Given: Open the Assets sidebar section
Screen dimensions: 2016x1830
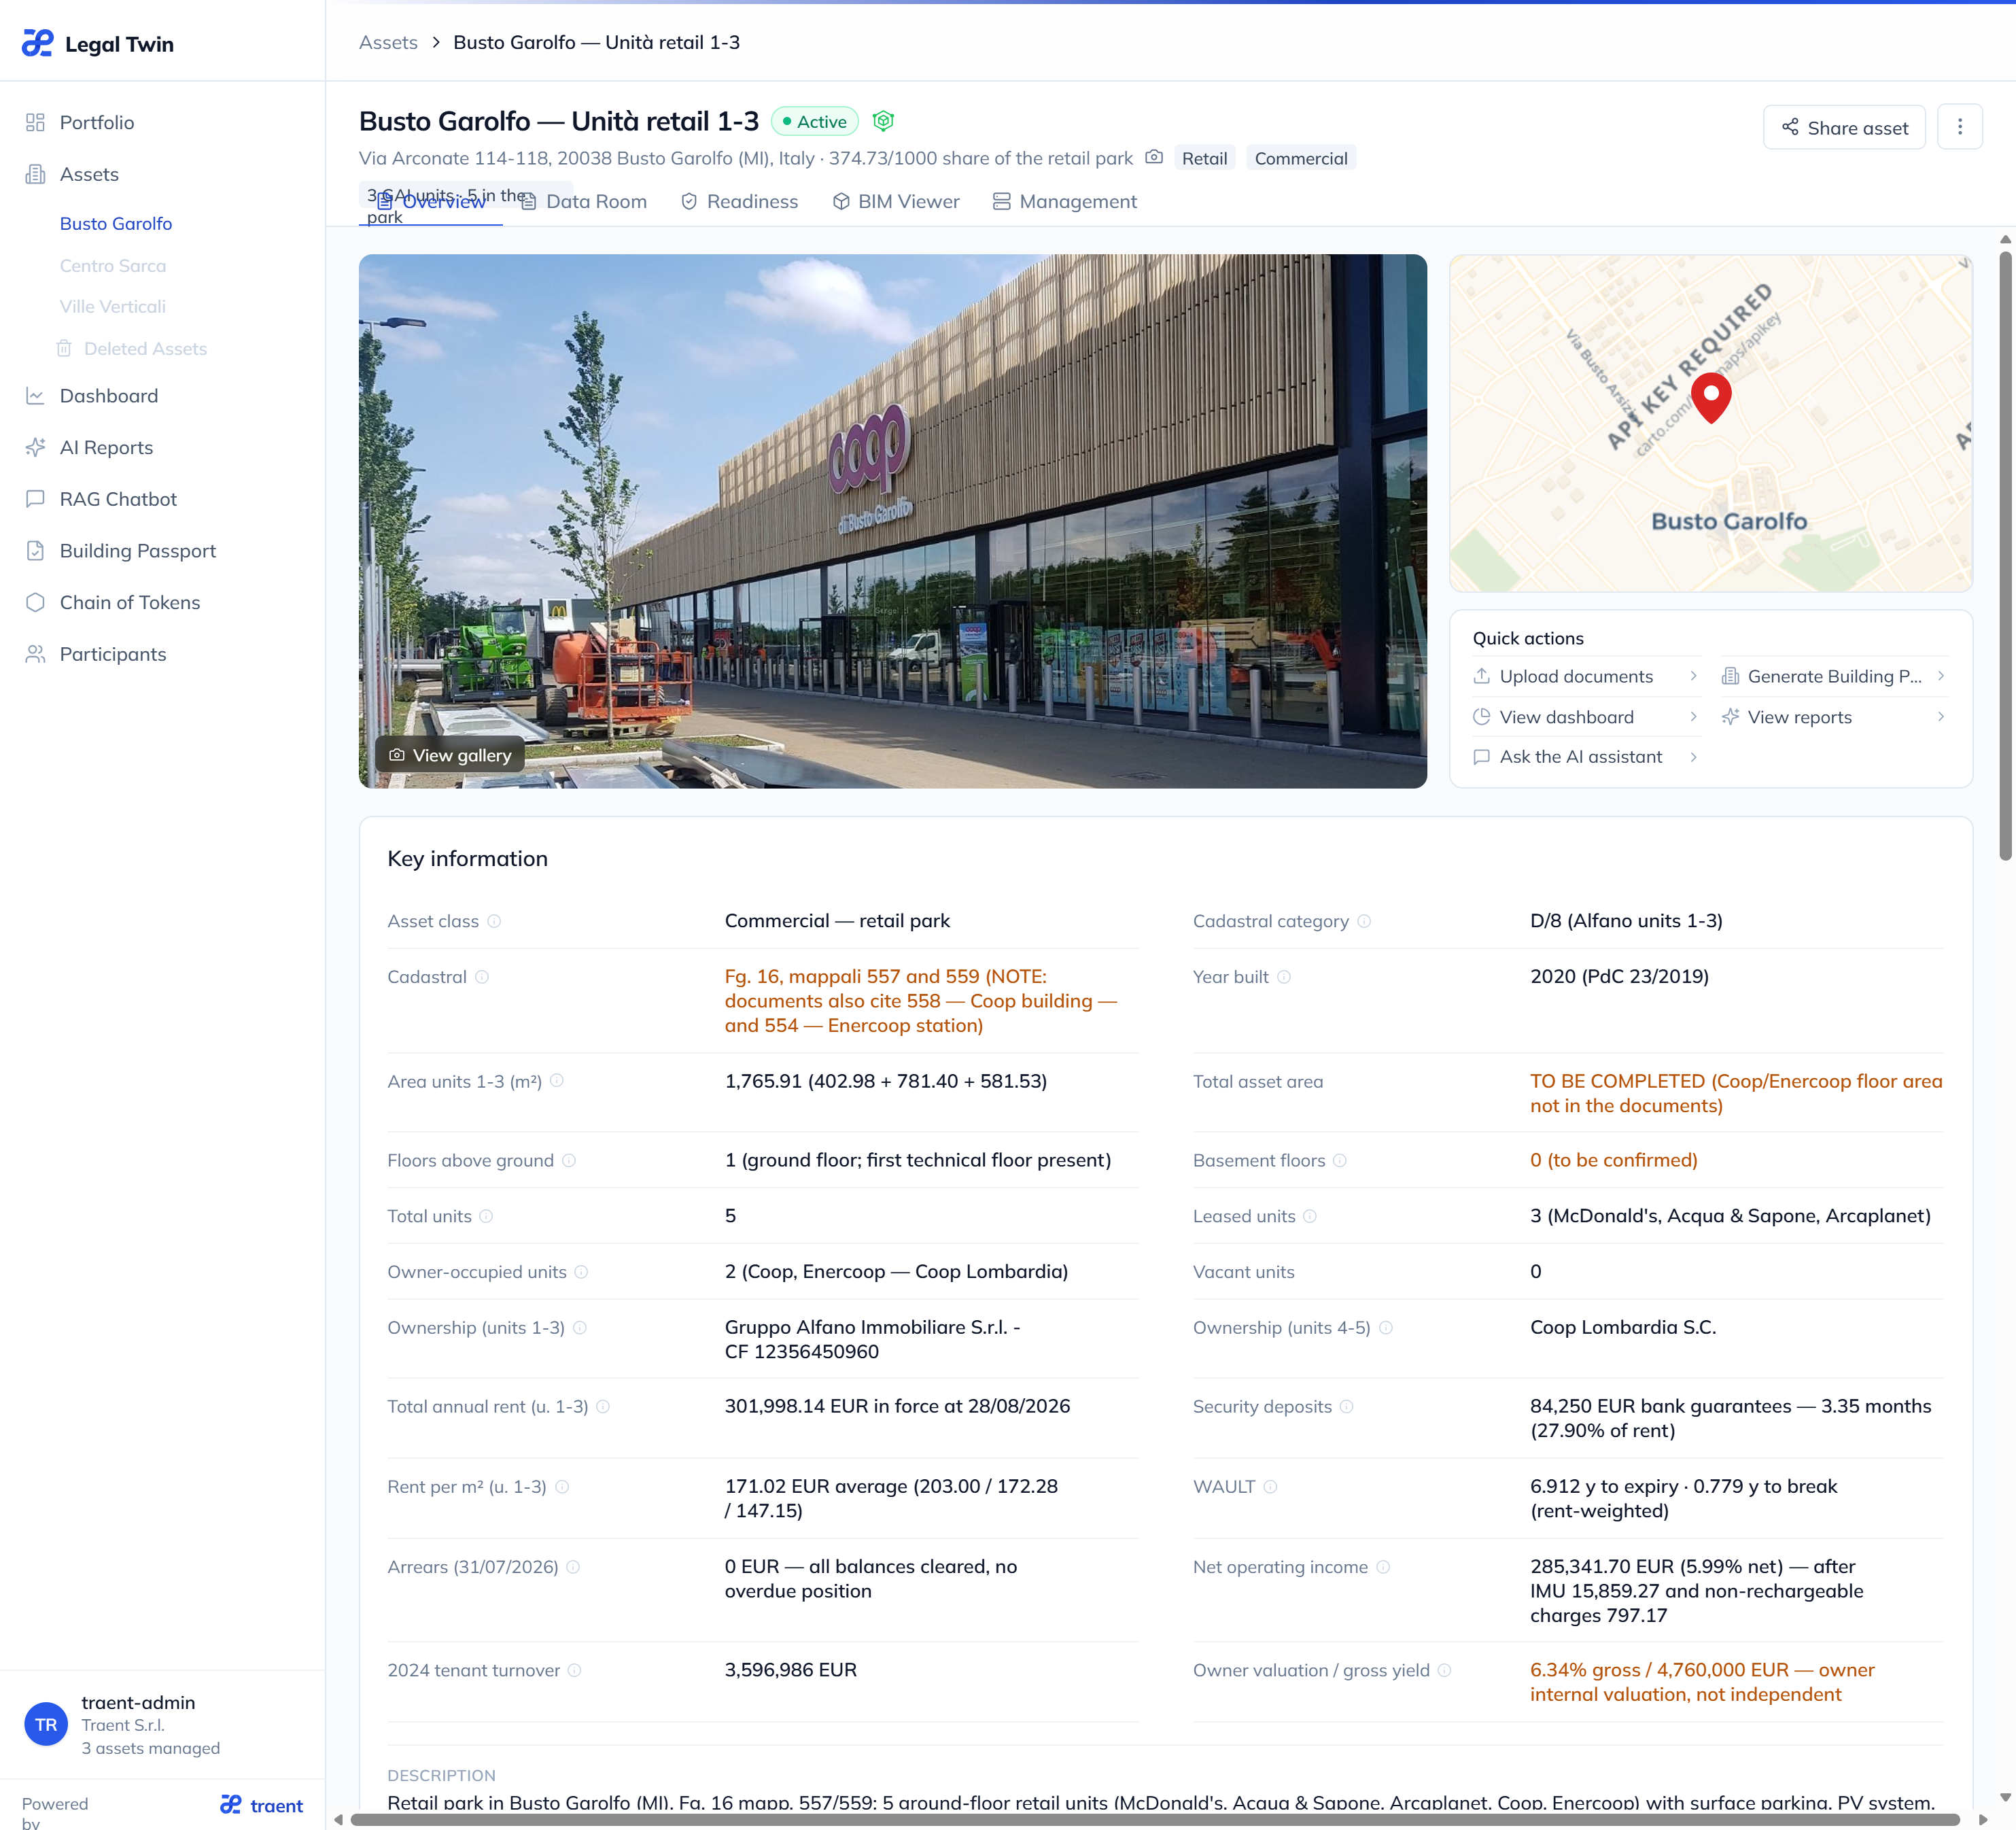Looking at the screenshot, I should pyautogui.click(x=89, y=174).
